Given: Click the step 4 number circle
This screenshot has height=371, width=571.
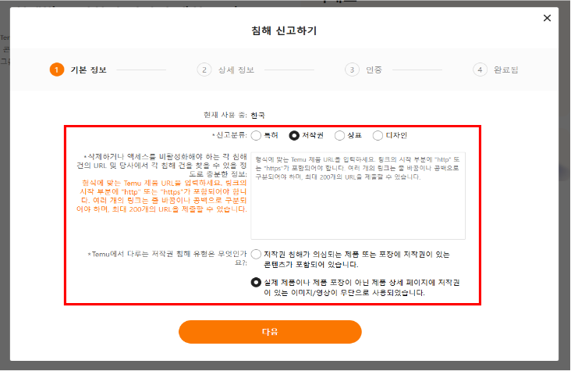Looking at the screenshot, I should (x=481, y=70).
